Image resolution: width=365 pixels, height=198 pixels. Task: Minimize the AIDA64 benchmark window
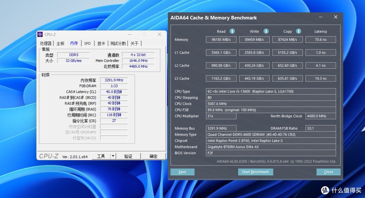(321, 17)
